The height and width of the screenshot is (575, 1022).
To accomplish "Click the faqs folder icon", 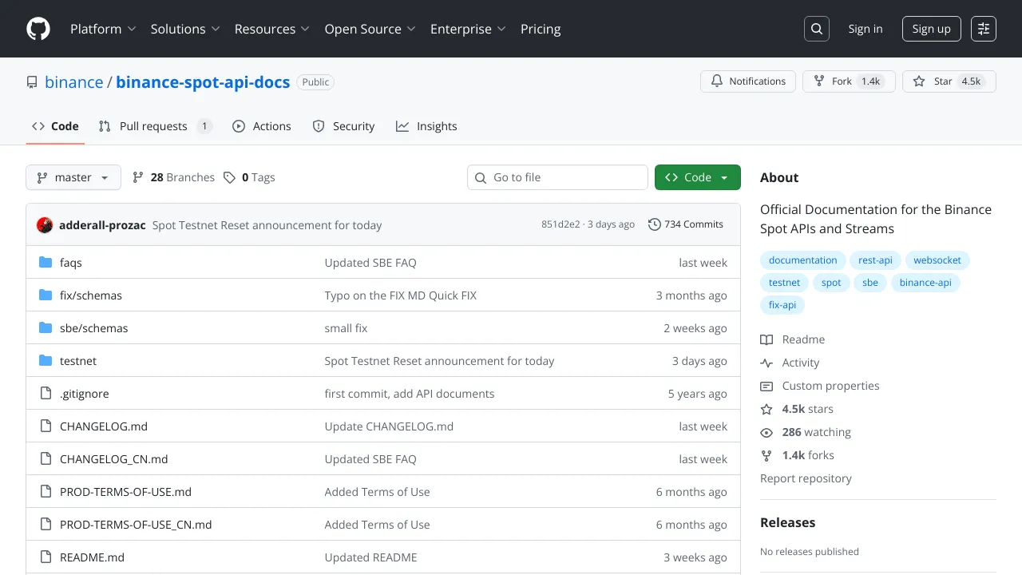I will (46, 262).
